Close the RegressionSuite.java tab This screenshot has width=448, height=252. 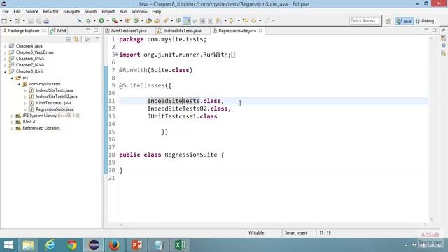click(x=260, y=30)
